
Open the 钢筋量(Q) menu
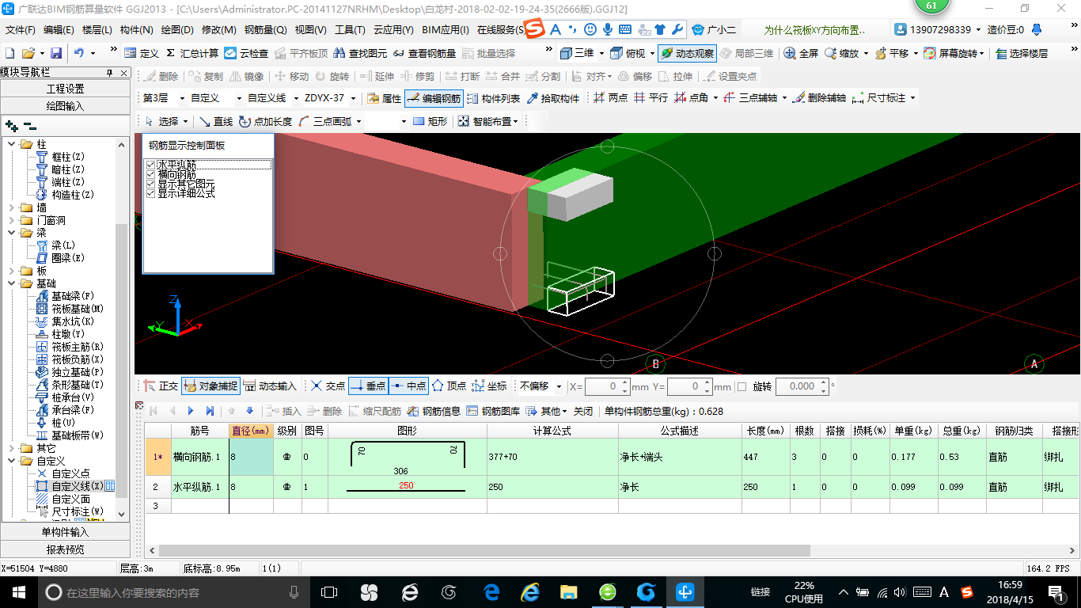point(265,30)
